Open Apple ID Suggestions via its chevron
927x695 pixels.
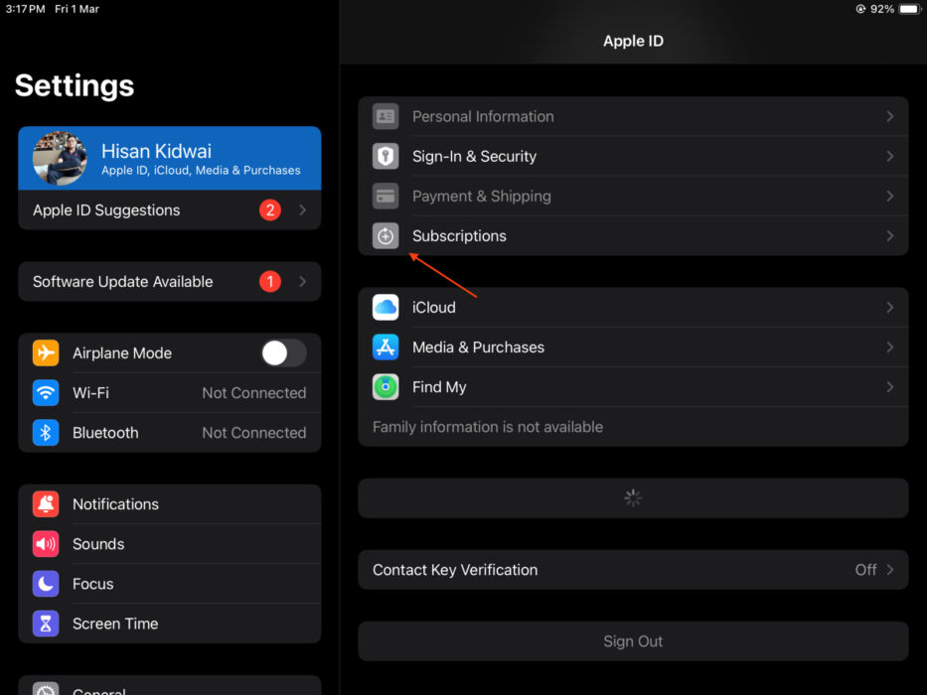303,209
